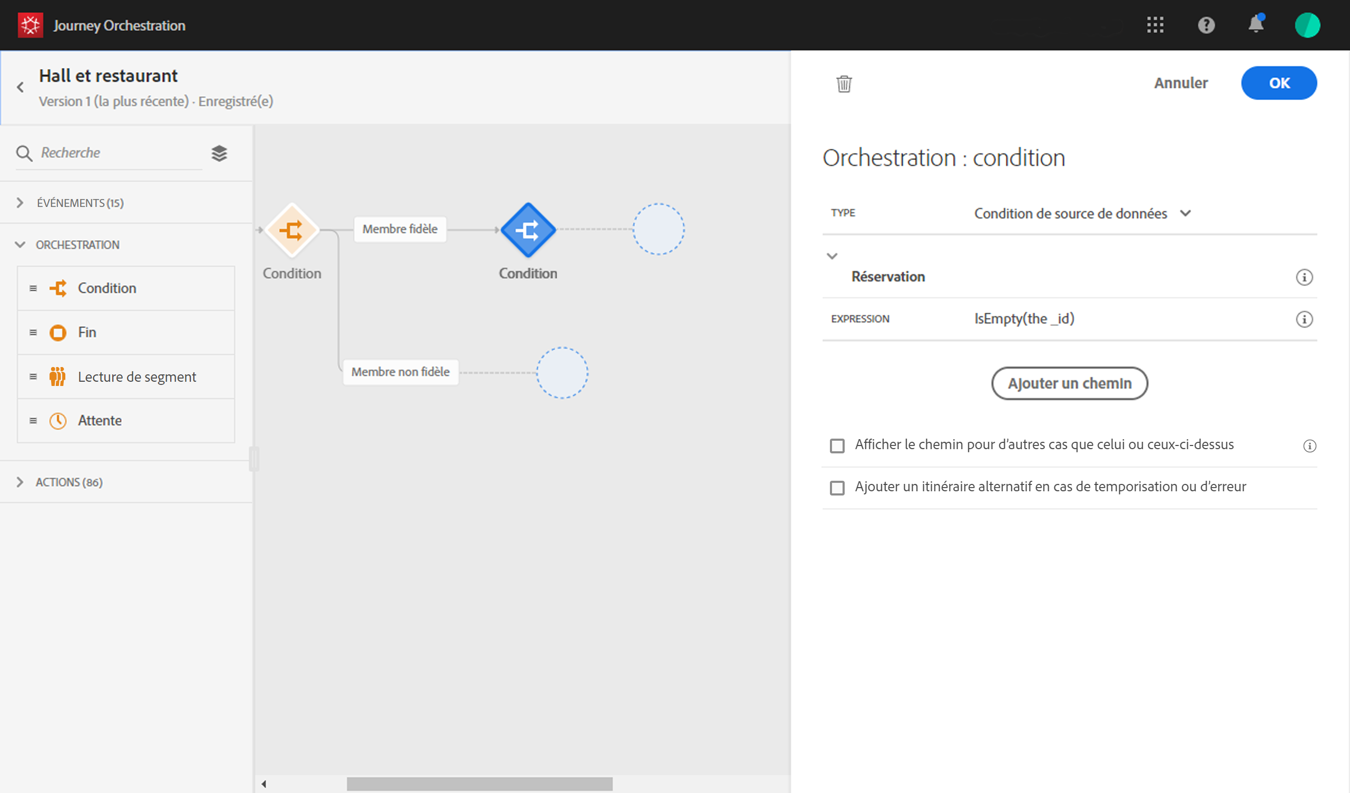
Task: Click the Annuler button
Action: [x=1180, y=83]
